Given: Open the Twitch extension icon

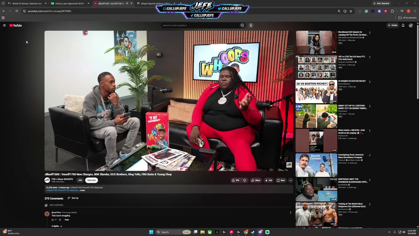Looking at the screenshot, I should click(x=379, y=11).
